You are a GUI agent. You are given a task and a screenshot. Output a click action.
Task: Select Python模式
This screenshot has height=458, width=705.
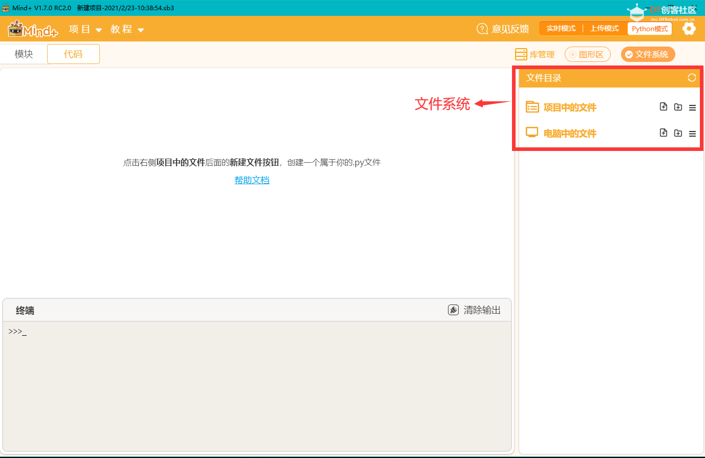(x=650, y=29)
